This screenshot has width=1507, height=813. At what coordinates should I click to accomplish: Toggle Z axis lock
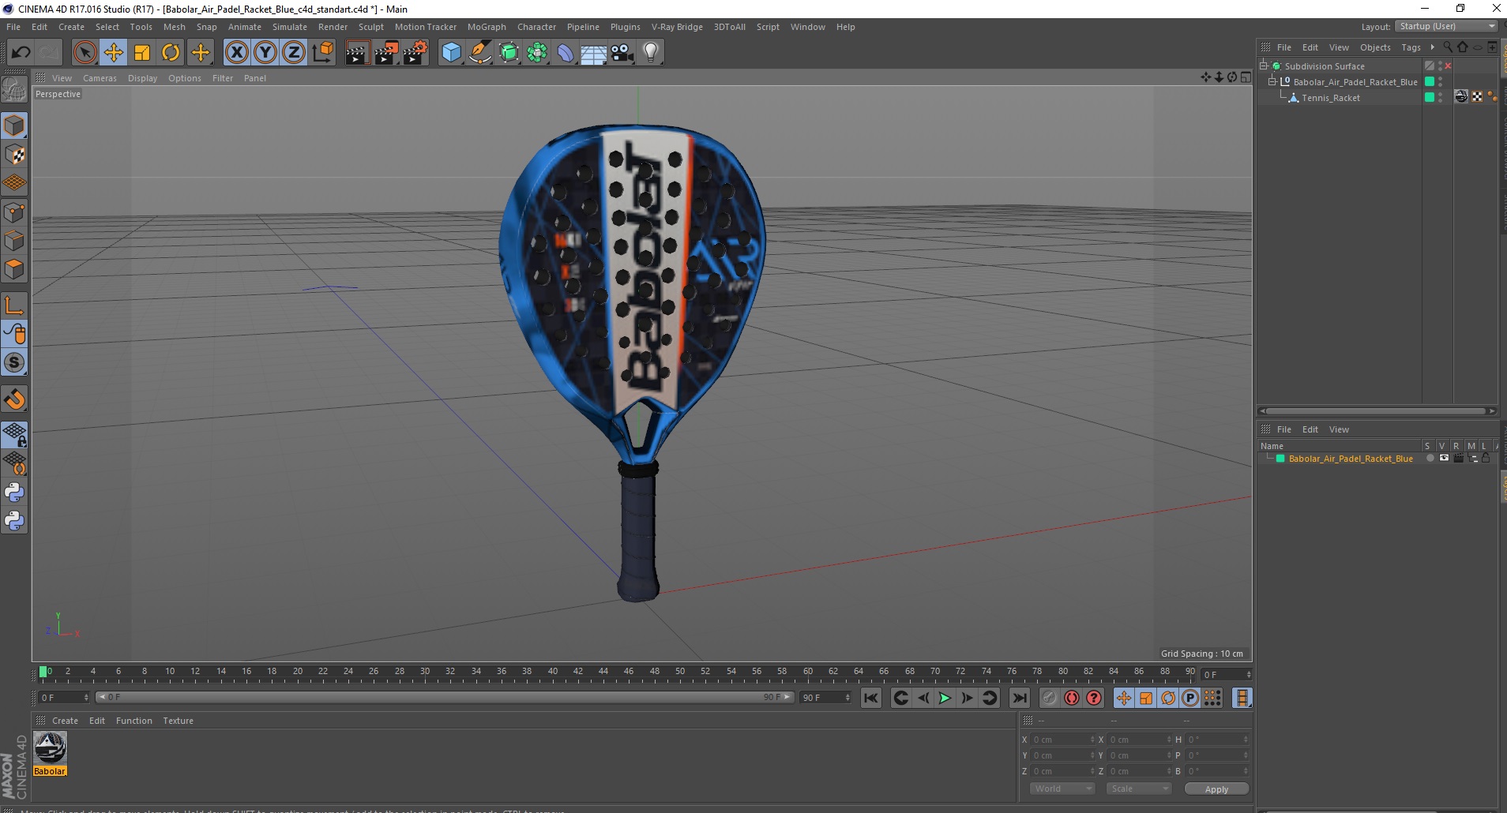pos(294,53)
